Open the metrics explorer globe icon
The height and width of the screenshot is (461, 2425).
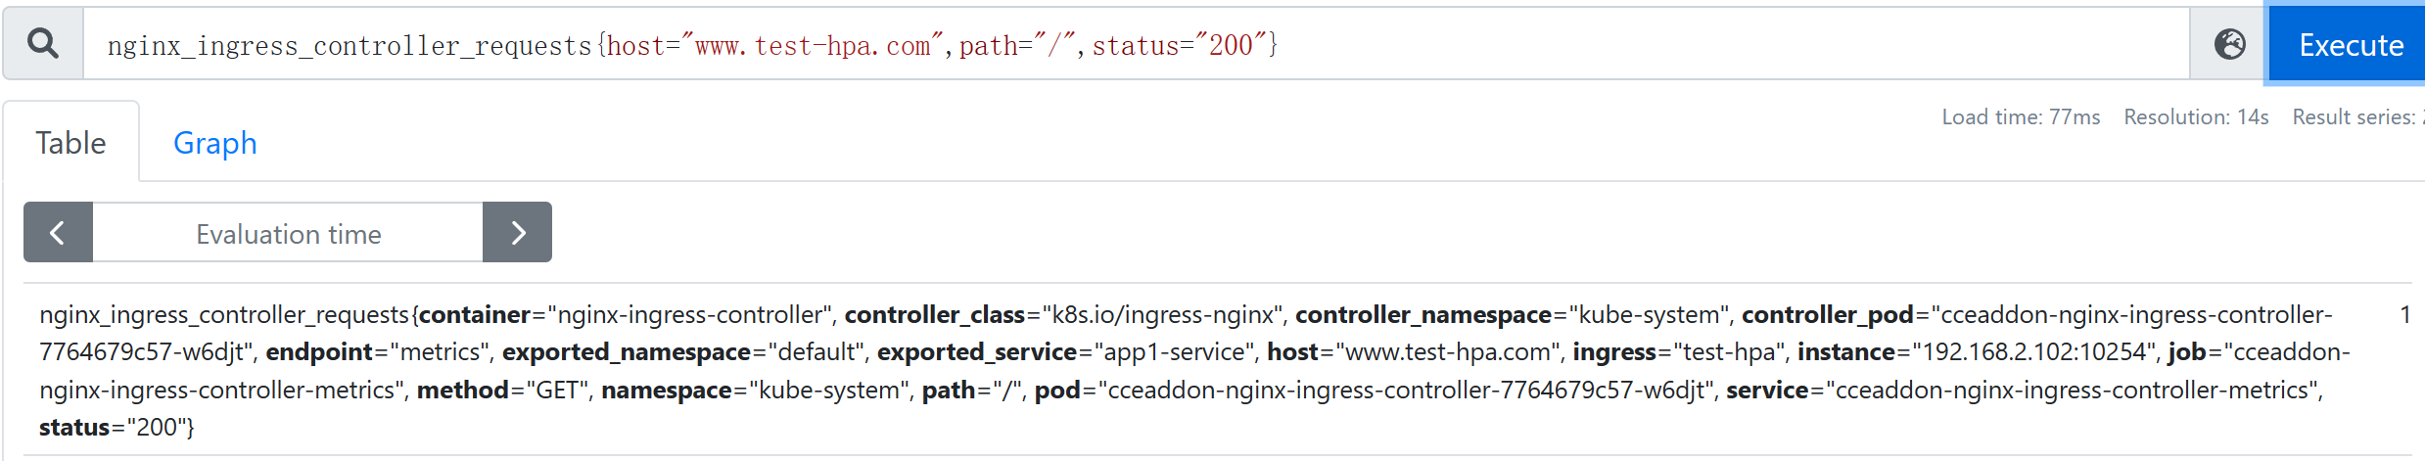tap(2229, 44)
